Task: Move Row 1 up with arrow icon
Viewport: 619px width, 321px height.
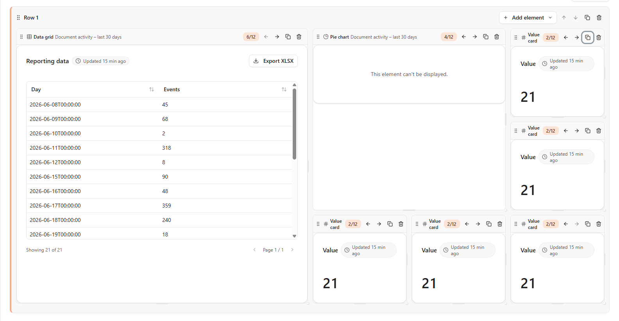Action: [x=564, y=18]
